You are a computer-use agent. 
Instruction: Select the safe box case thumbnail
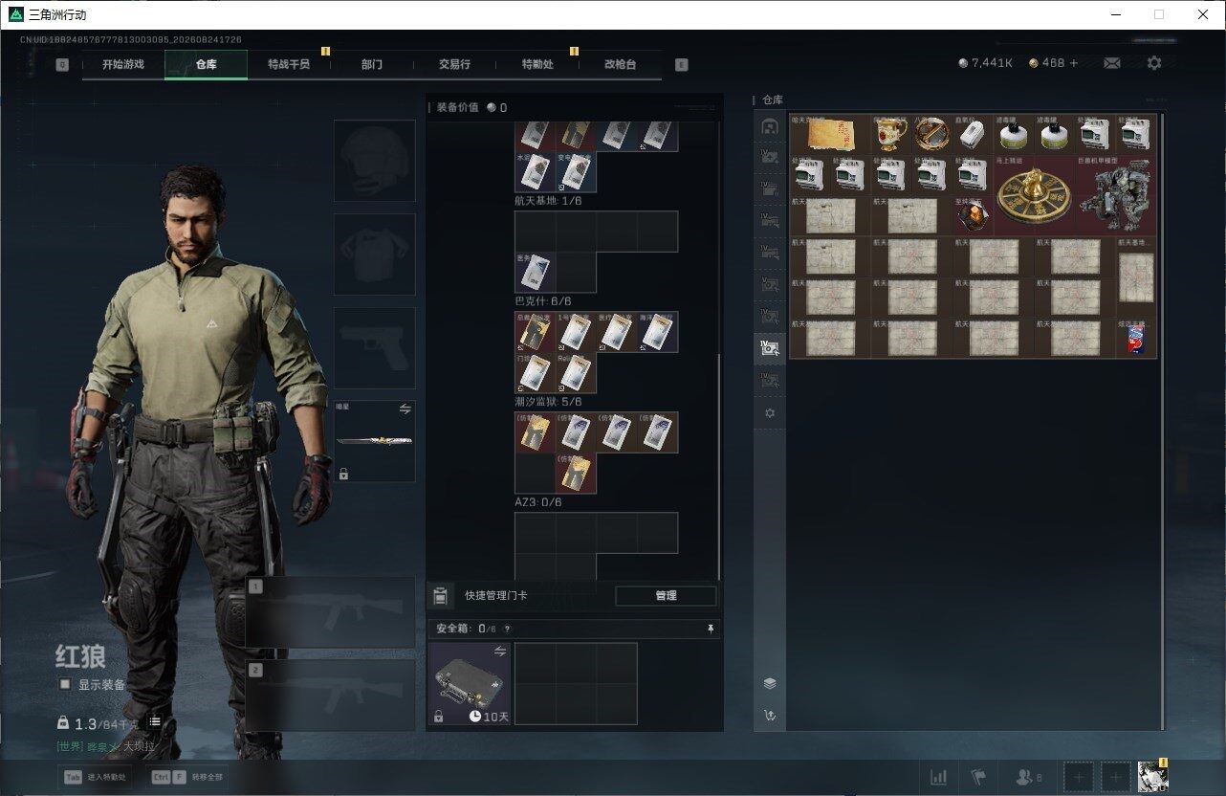click(469, 684)
